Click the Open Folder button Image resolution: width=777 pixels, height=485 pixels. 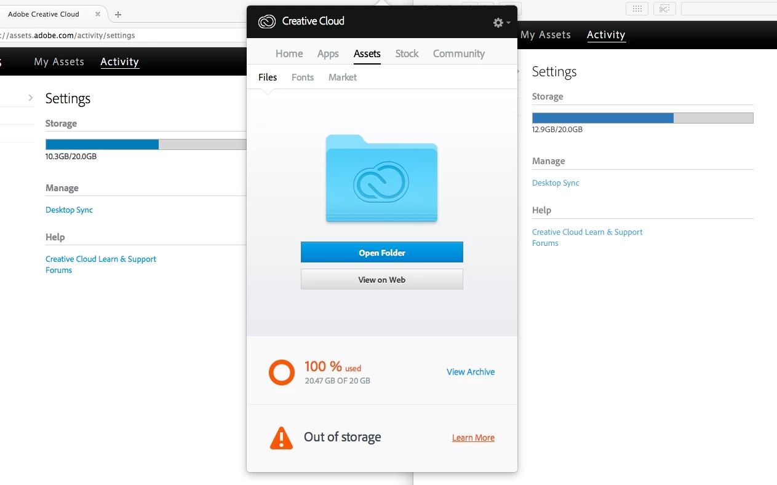pyautogui.click(x=382, y=253)
